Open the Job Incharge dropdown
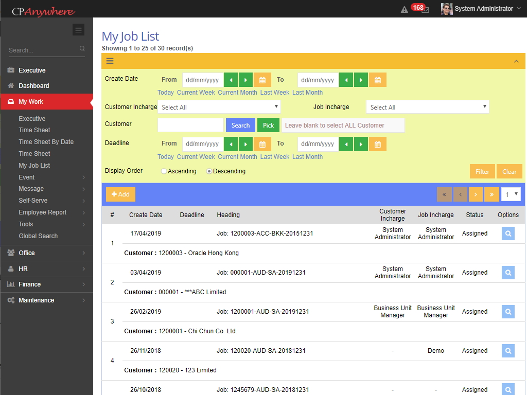Viewport: 527px width, 395px height. (x=427, y=107)
